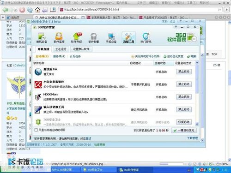This screenshot has height=173, width=231.
Task: Click the 360 shield tray icon
Action: click(209, 170)
